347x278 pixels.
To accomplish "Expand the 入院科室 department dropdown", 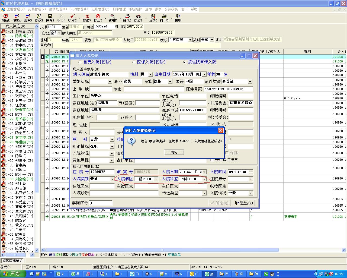I will tap(204, 179).
